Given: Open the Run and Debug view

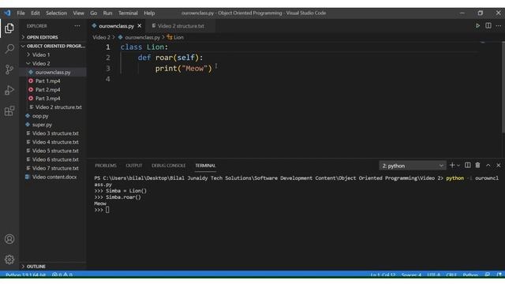Looking at the screenshot, I should [x=9, y=90].
